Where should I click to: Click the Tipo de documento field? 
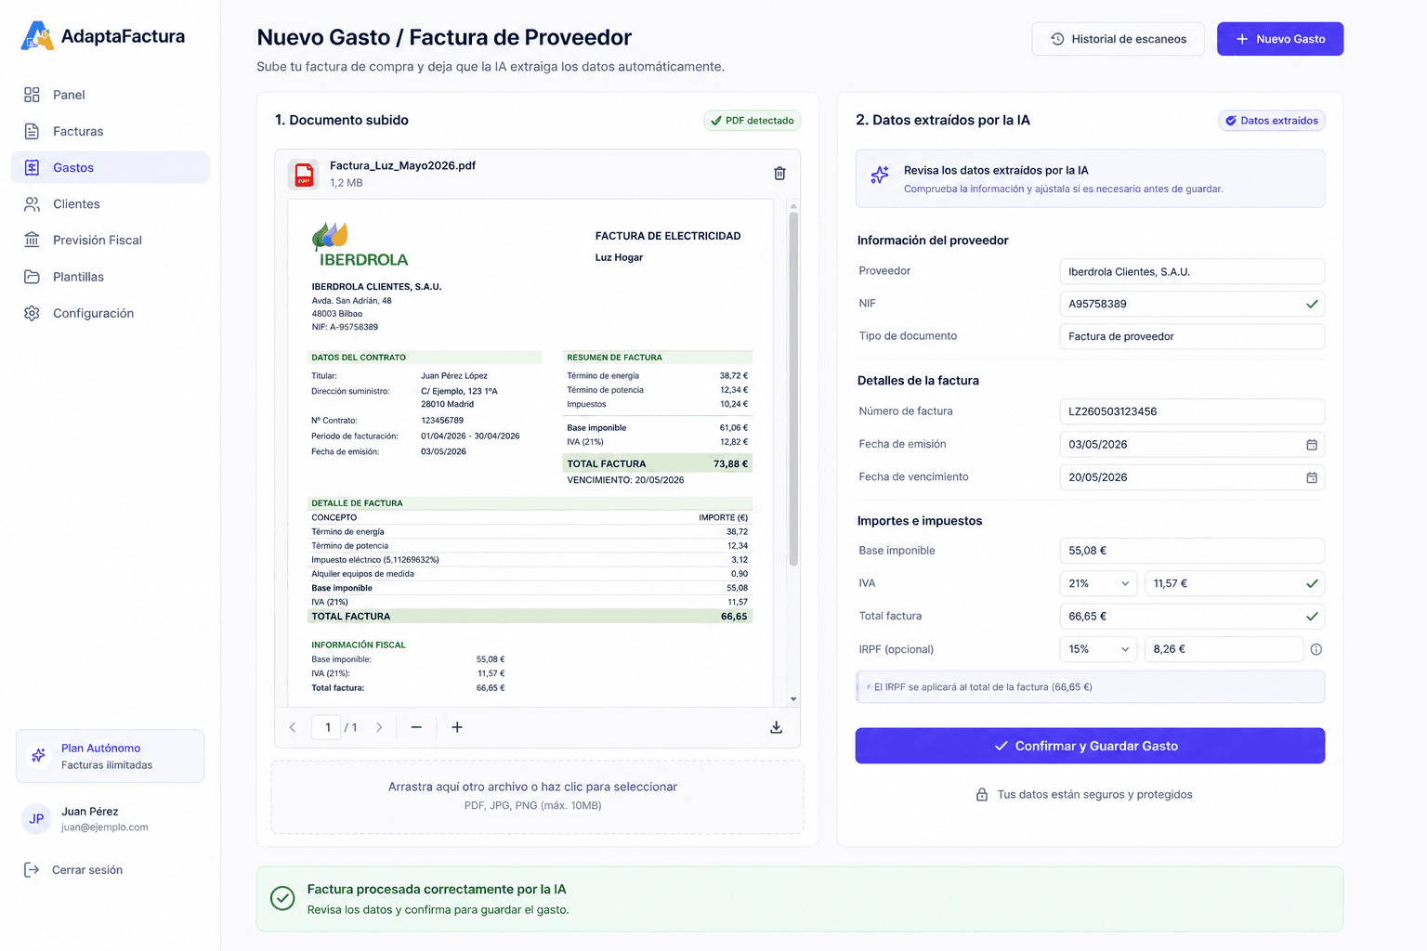[x=1192, y=336]
